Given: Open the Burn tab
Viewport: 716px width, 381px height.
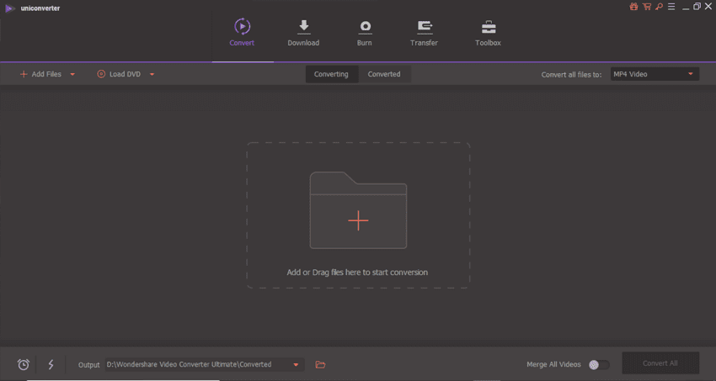Looking at the screenshot, I should pyautogui.click(x=365, y=33).
